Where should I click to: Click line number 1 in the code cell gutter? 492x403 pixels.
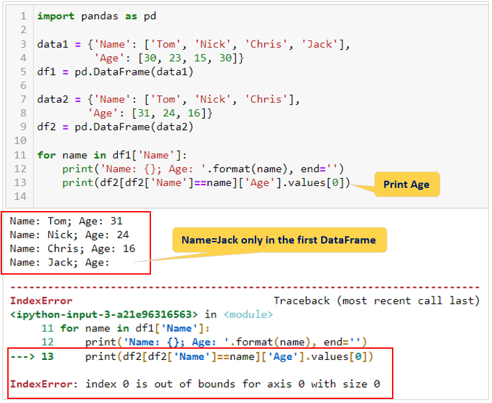pyautogui.click(x=23, y=15)
